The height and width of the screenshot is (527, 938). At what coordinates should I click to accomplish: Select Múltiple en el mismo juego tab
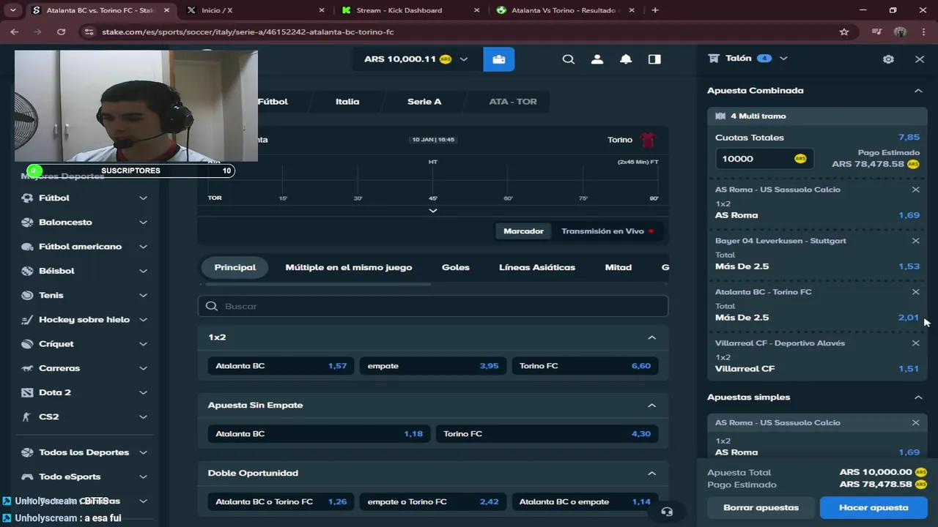[x=349, y=268]
